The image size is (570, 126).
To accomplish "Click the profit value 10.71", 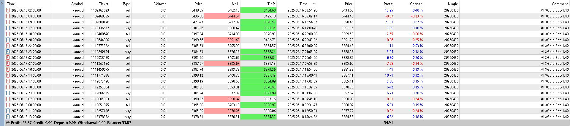I will pyautogui.click(x=389, y=75).
